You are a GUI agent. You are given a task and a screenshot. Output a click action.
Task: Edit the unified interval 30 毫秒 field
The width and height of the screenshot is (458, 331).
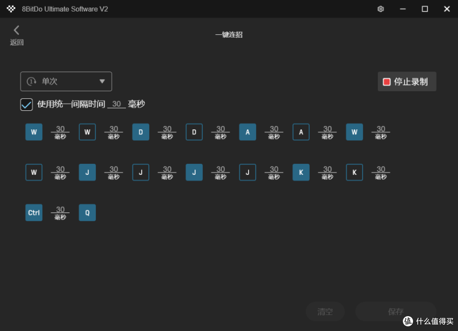[117, 104]
